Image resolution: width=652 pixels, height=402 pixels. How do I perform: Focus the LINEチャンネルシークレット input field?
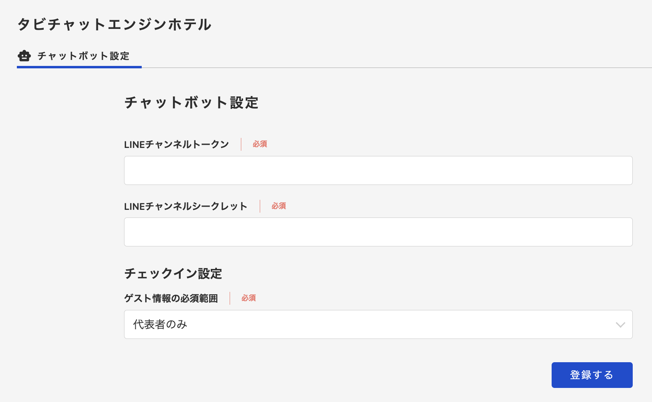point(378,232)
